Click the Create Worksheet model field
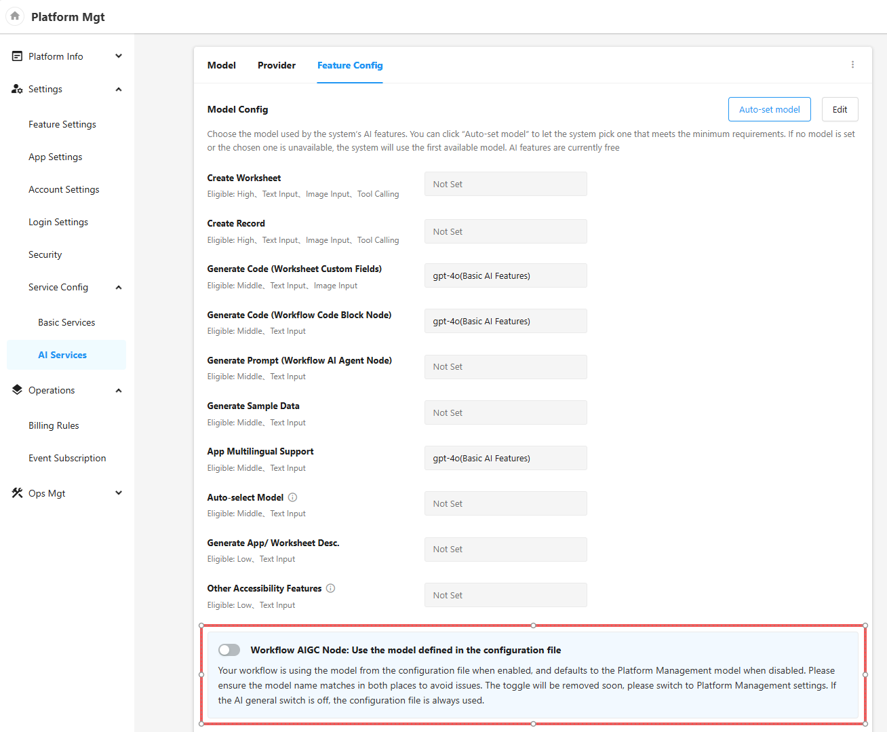The height and width of the screenshot is (732, 887). 505,184
